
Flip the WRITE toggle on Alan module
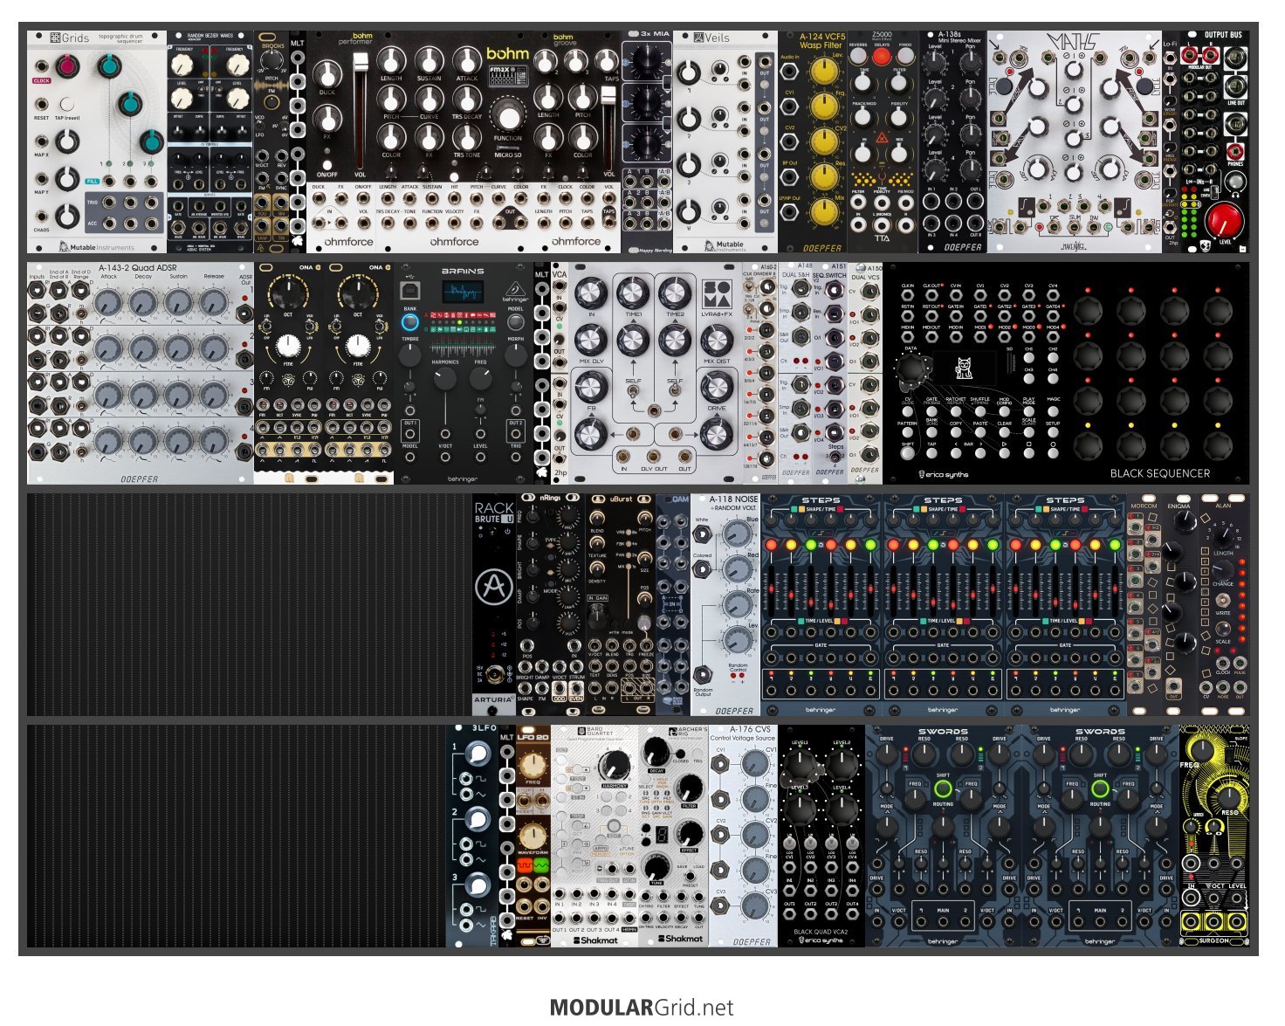[x=1223, y=602]
